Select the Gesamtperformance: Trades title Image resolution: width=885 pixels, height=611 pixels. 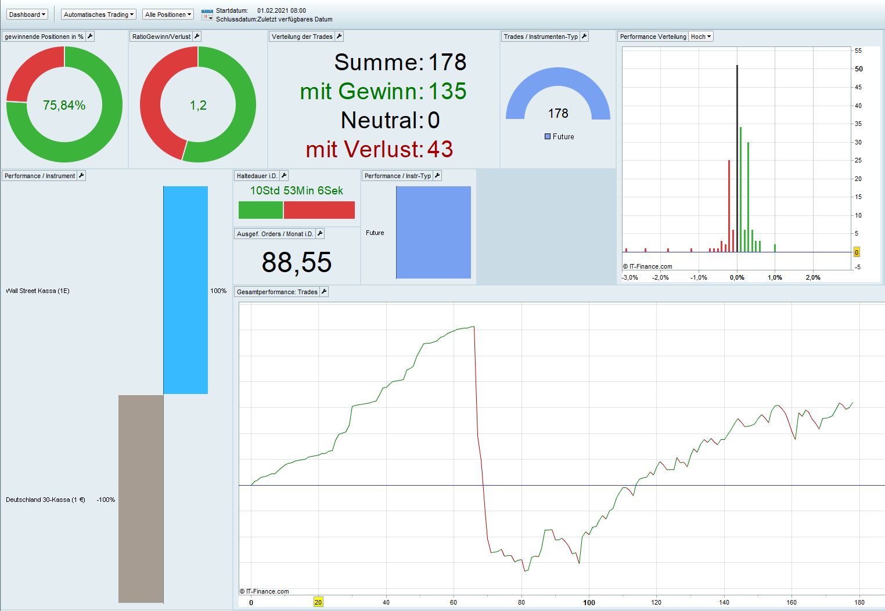[x=277, y=292]
